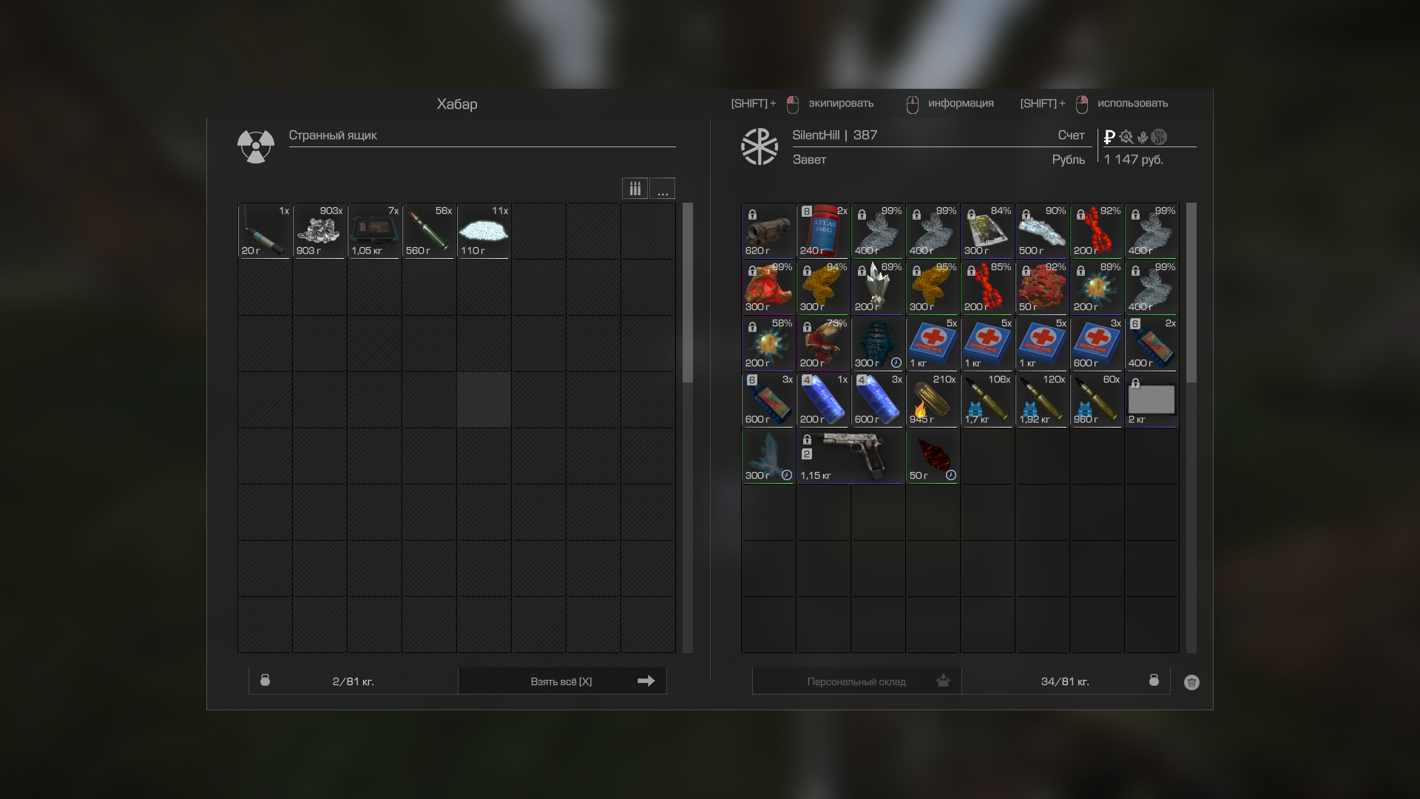Select the pistol weighing 1,15 кг

851,456
